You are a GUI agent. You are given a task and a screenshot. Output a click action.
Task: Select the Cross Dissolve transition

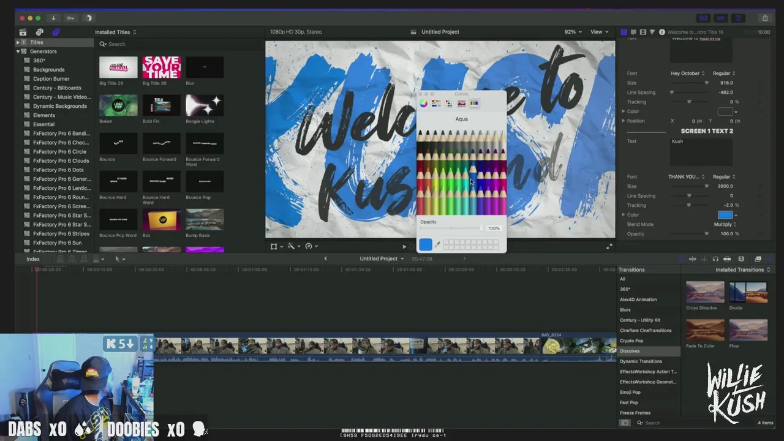[x=705, y=292]
